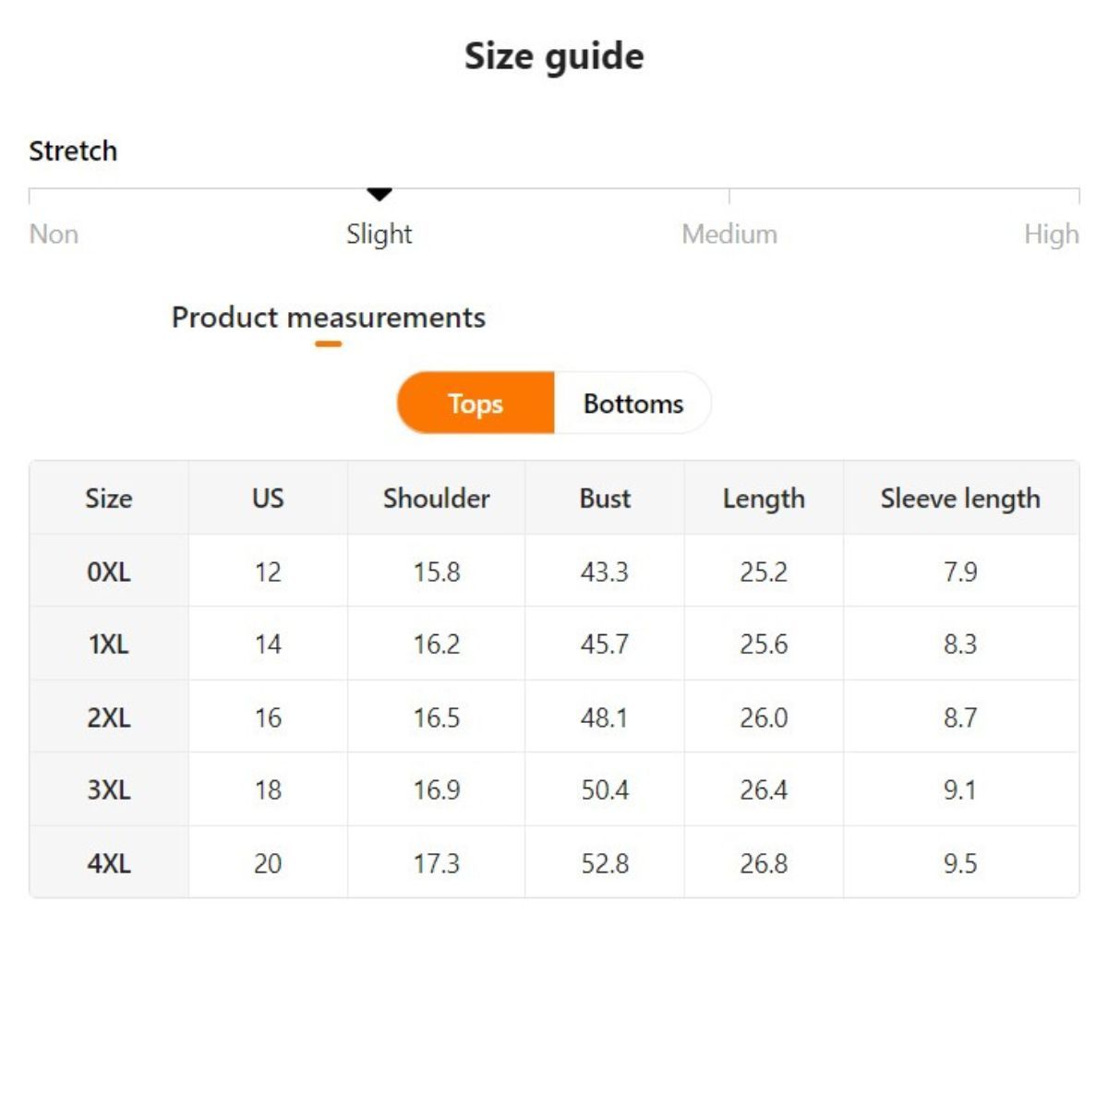Click the Non stretch label

tap(54, 235)
